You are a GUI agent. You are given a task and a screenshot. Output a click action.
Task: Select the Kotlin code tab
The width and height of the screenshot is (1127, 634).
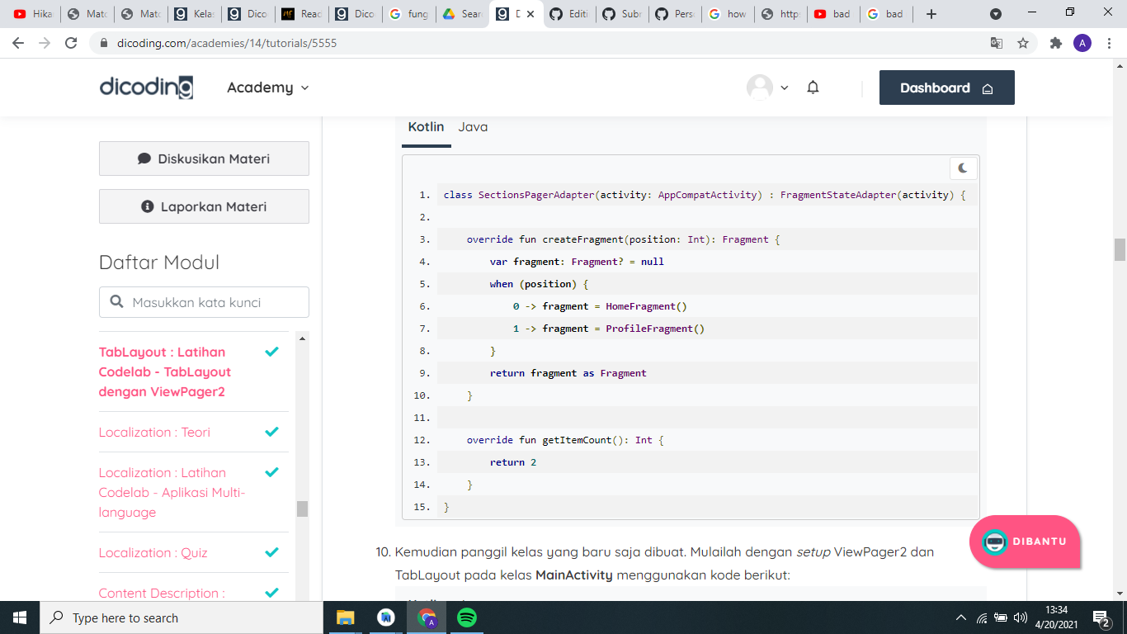426,127
